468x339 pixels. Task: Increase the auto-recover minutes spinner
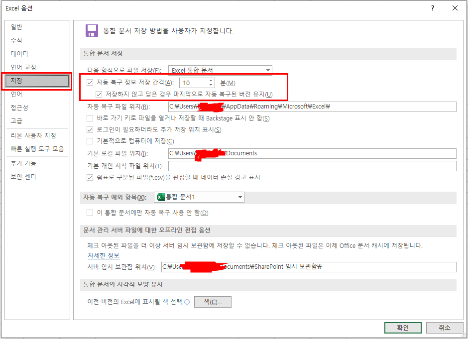(x=211, y=81)
